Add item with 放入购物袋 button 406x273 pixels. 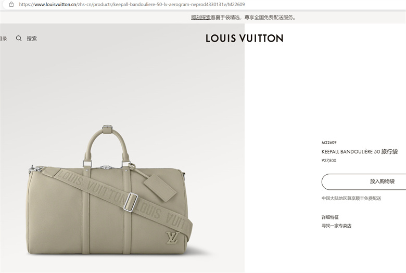click(x=364, y=181)
